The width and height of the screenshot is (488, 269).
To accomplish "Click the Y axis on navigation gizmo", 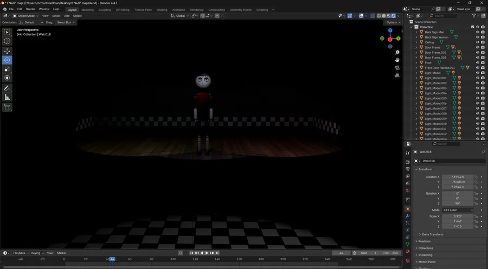I will [x=398, y=39].
